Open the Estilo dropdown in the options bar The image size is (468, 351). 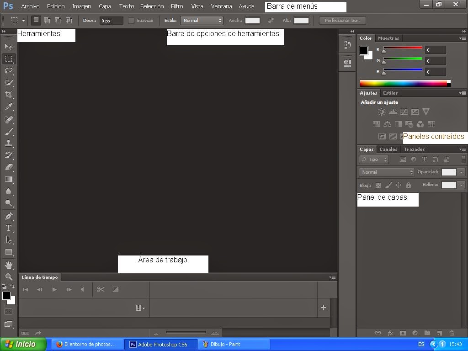click(x=202, y=20)
